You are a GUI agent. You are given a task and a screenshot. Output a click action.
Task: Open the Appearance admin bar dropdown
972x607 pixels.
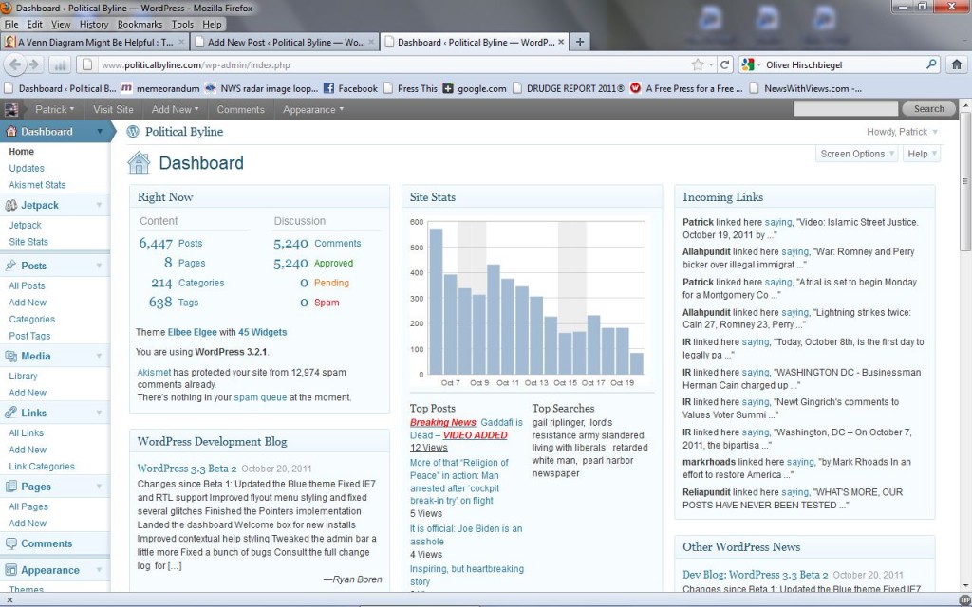(313, 110)
